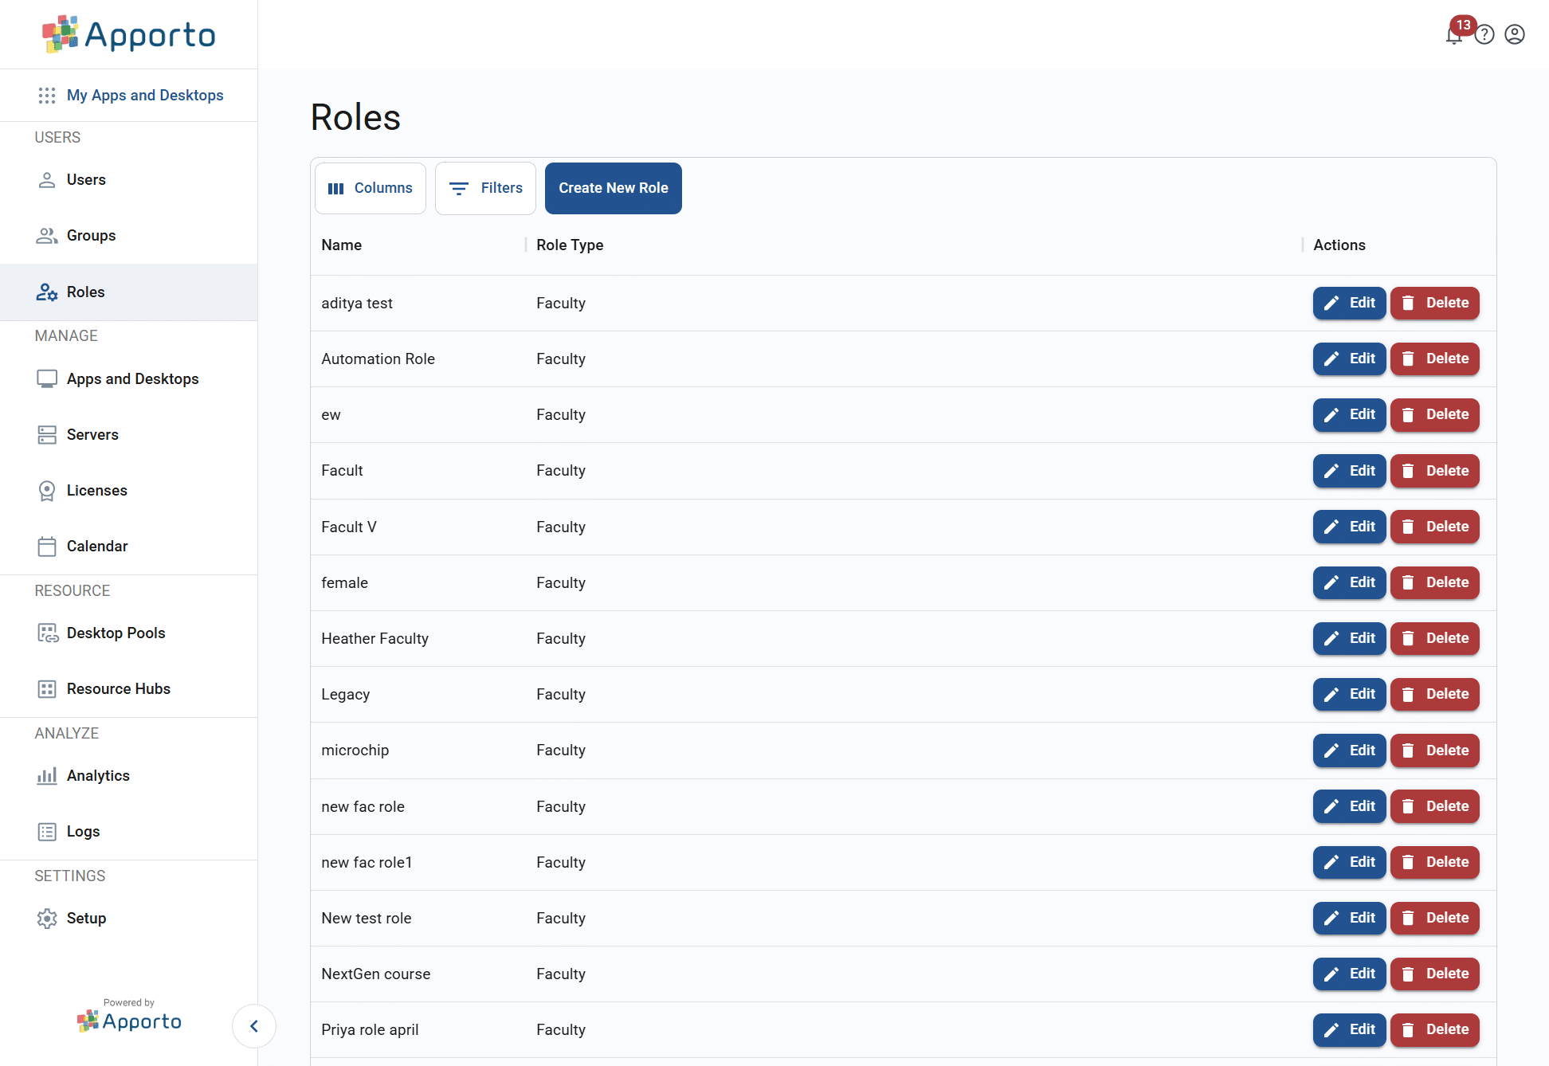
Task: Open the Analytics page under Analyze
Action: [x=98, y=774]
